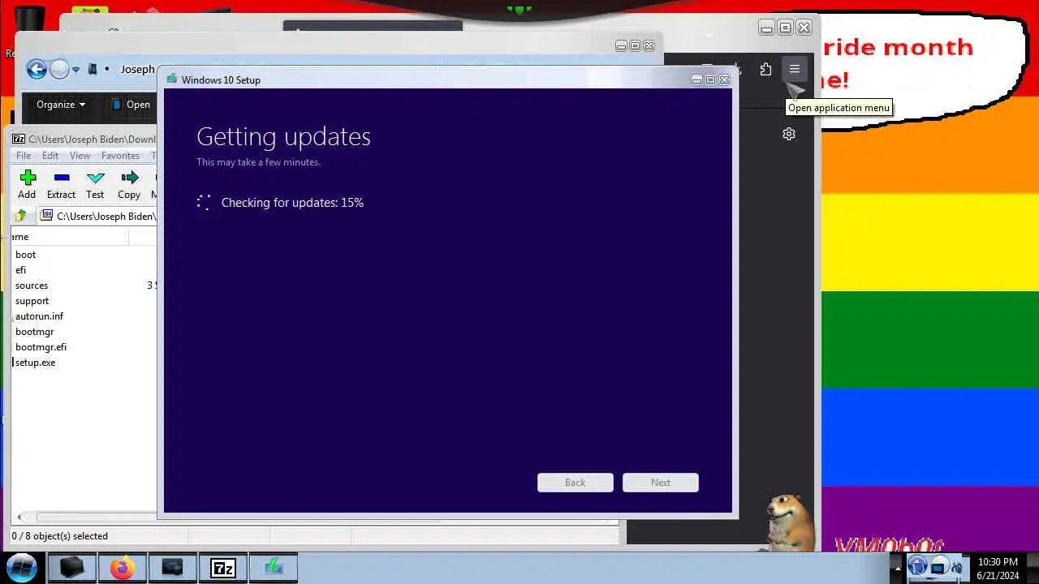The image size is (1039, 584).
Task: Open Firefox from the taskbar
Action: pyautogui.click(x=122, y=568)
